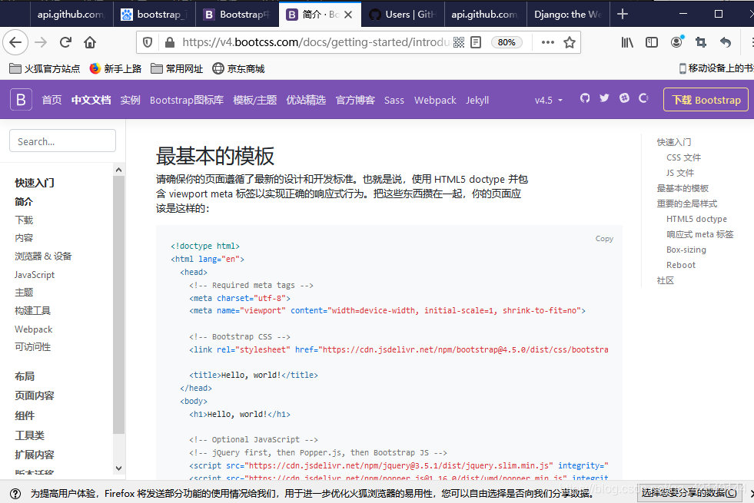Open the Slack icon in navbar
The image size is (754, 503).
[624, 98]
